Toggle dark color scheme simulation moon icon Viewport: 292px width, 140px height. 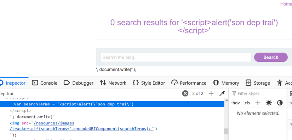click(280, 103)
